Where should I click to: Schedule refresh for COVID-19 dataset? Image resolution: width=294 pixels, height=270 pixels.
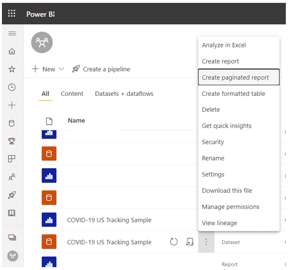point(190,242)
